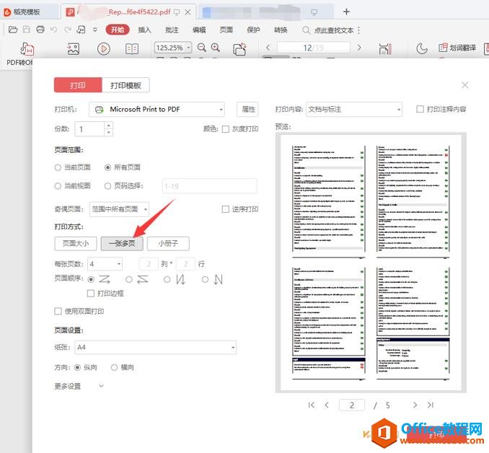This screenshot has height=453, width=489.
Task: Select the 小册子 booklet print mode
Action: (x=168, y=243)
